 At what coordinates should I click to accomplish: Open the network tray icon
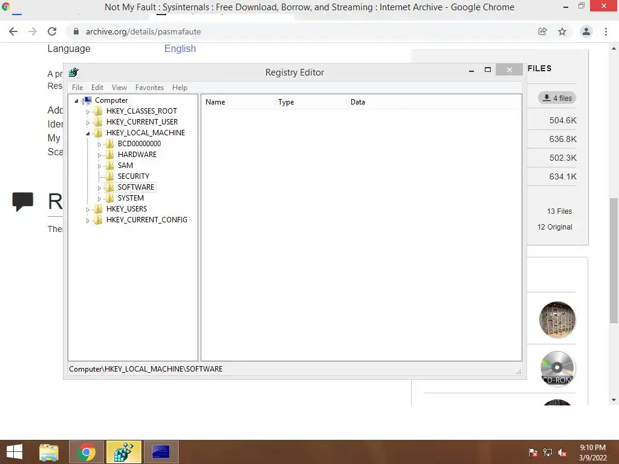(548, 453)
